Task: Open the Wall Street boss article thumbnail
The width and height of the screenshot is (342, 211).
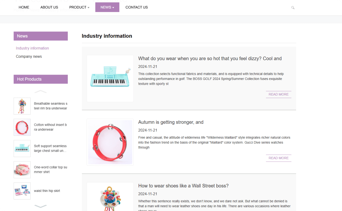Action: point(110,197)
